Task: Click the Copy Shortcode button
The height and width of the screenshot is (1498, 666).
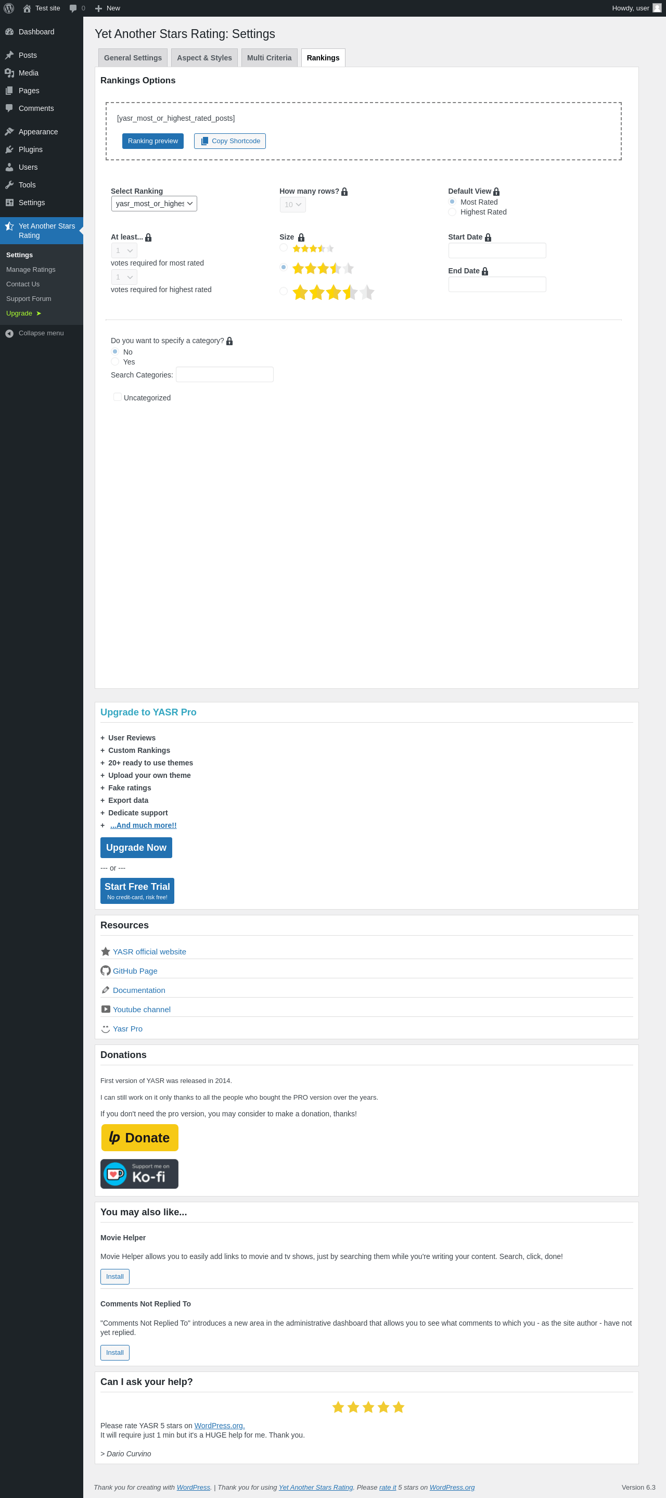Action: (x=230, y=141)
